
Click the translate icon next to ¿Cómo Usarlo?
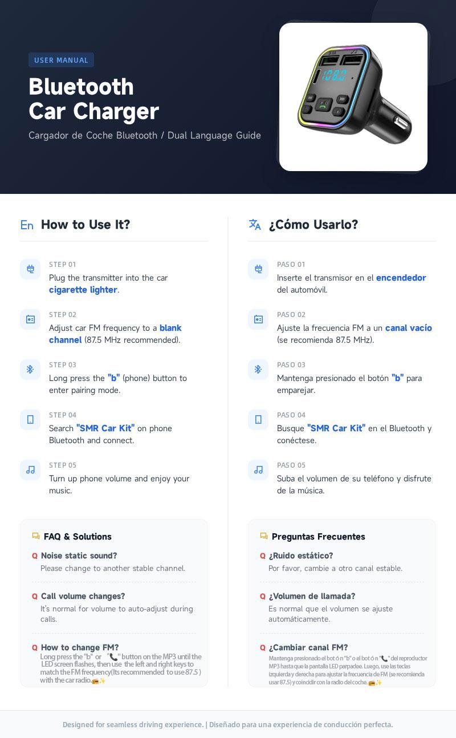(255, 225)
